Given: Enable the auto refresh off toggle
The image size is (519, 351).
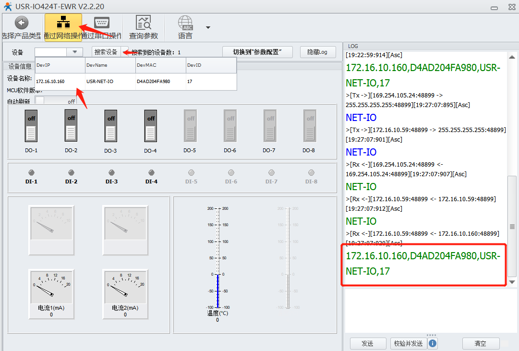Looking at the screenshot, I should pos(57,101).
